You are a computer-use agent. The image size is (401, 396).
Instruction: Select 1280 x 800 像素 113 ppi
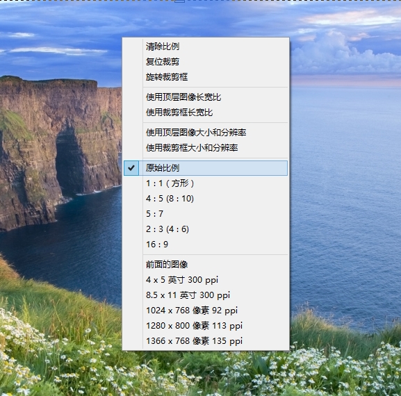tap(206, 326)
